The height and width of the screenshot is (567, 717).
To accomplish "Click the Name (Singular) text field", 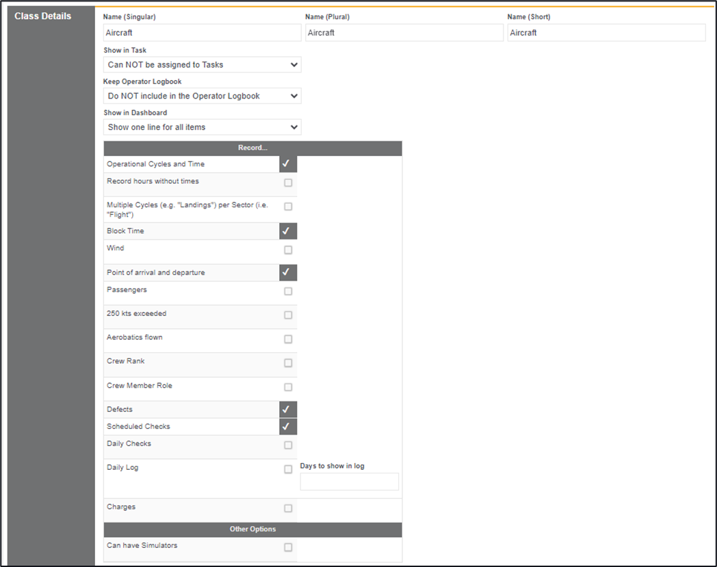I will click(x=202, y=33).
